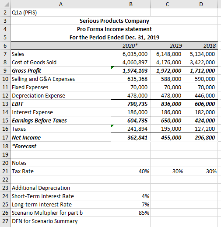This screenshot has height=227, width=221.
Task: Select row 7 header
Action: click(x=5, y=54)
